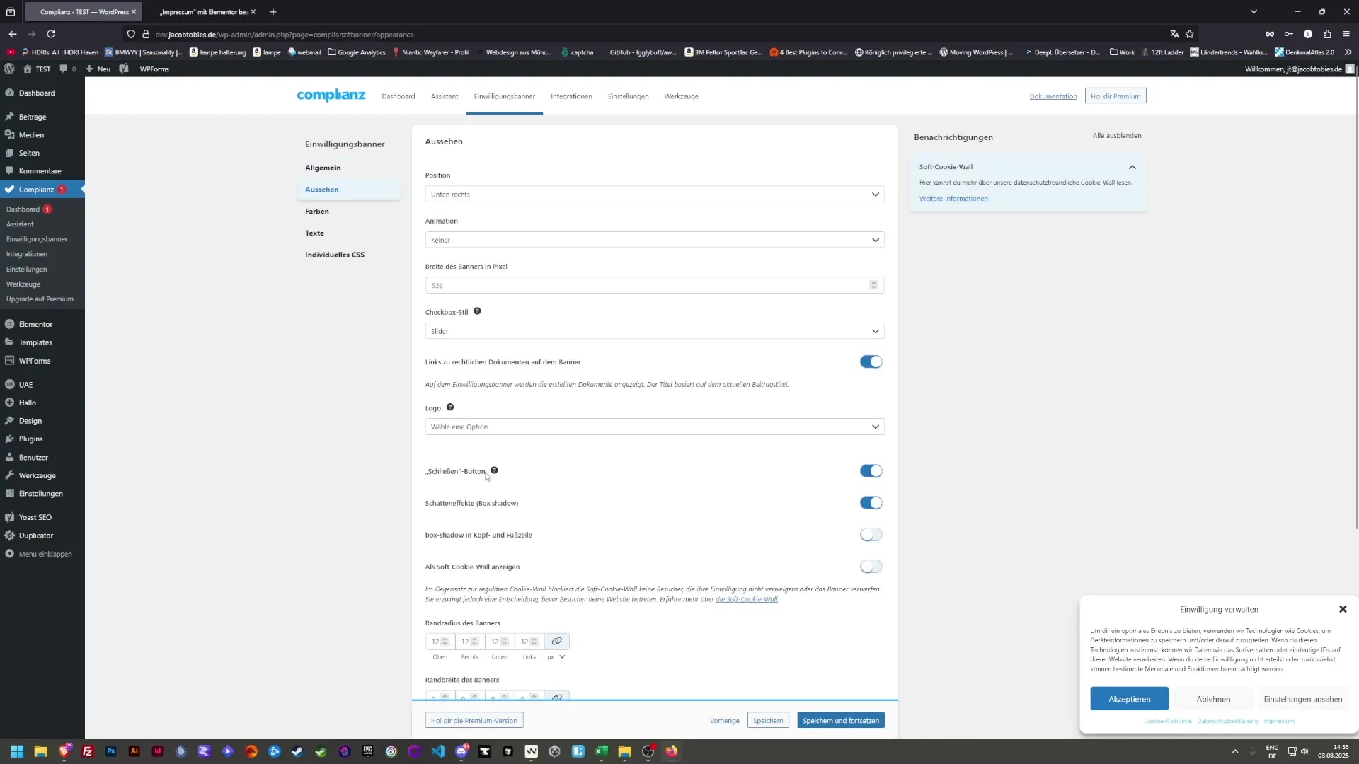1359x764 pixels.
Task: Click Speichern und fortsetzen
Action: click(840, 719)
